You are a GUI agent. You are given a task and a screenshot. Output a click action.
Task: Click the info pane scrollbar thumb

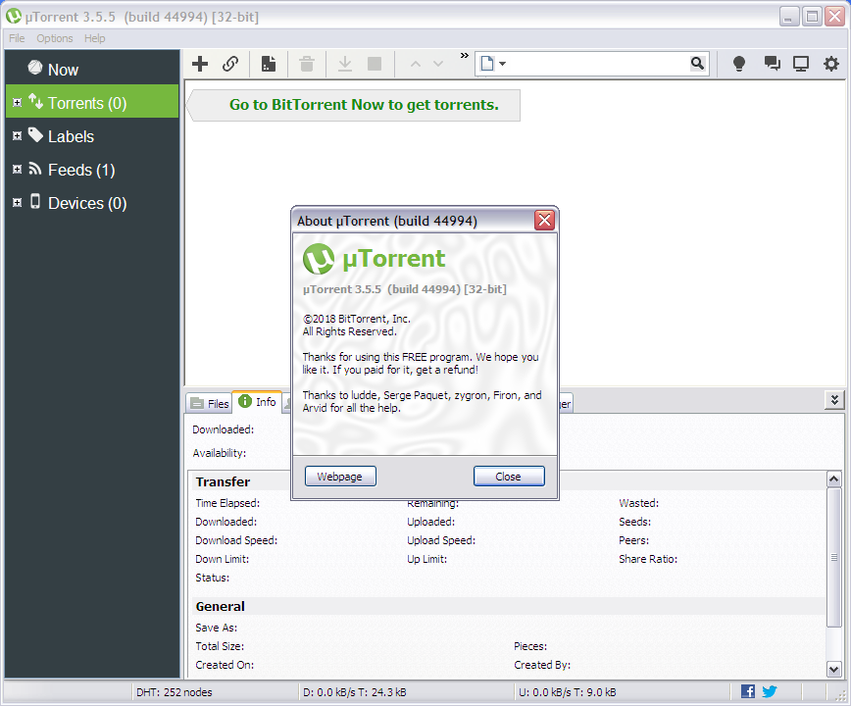pos(833,557)
